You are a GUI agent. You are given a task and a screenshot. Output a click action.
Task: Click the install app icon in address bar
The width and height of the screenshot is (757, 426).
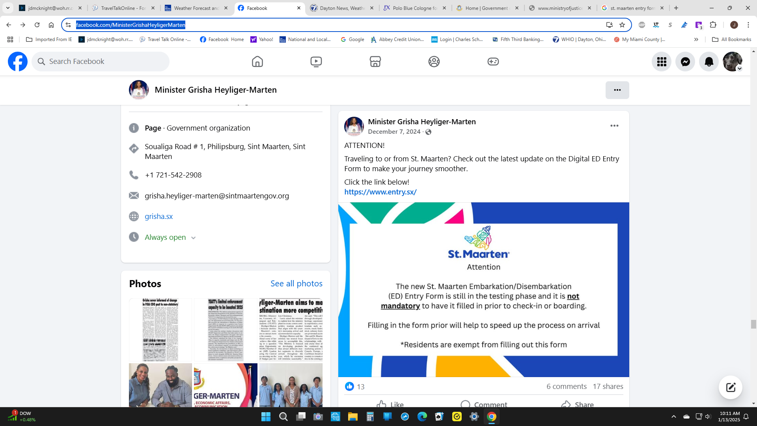[610, 25]
